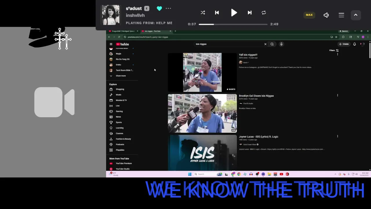Open the play queue list icon

click(341, 15)
